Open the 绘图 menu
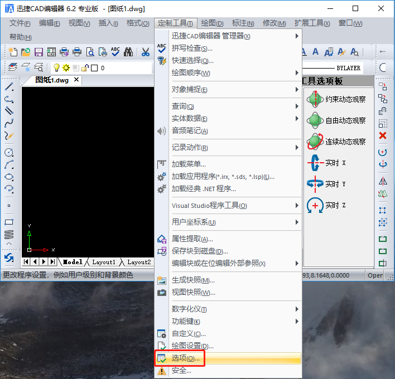 coord(212,23)
